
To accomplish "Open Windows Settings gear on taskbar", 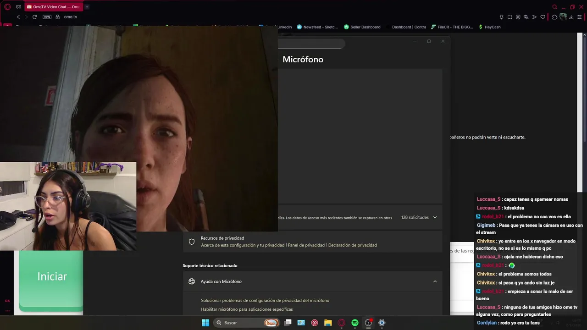I will pyautogui.click(x=382, y=323).
